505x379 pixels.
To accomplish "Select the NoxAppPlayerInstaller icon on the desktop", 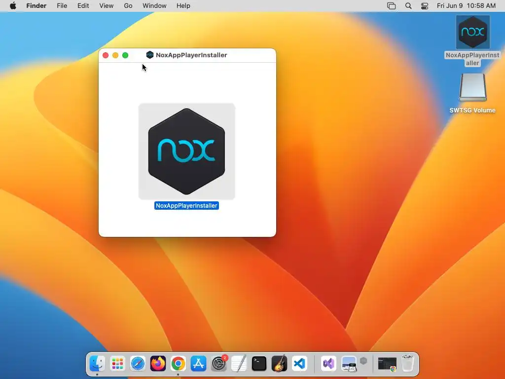I will (x=472, y=32).
